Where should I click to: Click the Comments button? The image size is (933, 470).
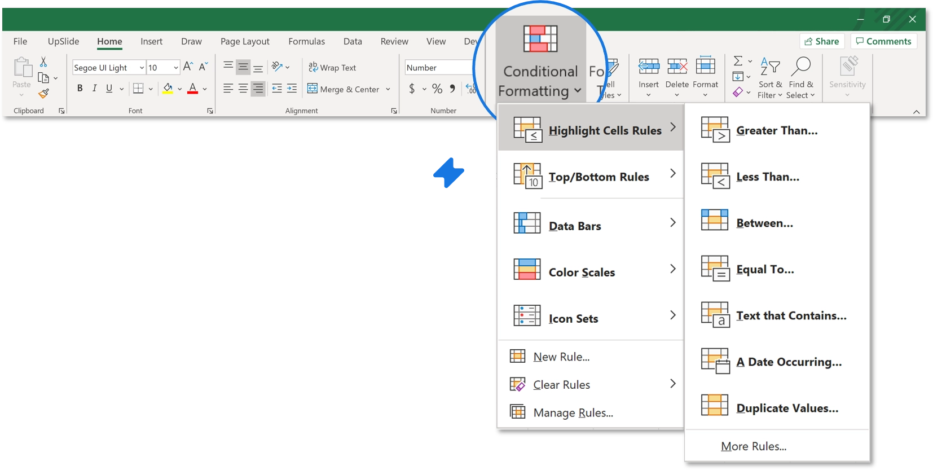(x=884, y=41)
